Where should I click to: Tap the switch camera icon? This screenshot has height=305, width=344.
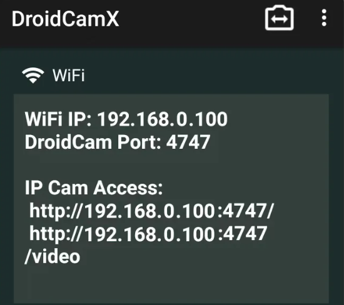(279, 17)
